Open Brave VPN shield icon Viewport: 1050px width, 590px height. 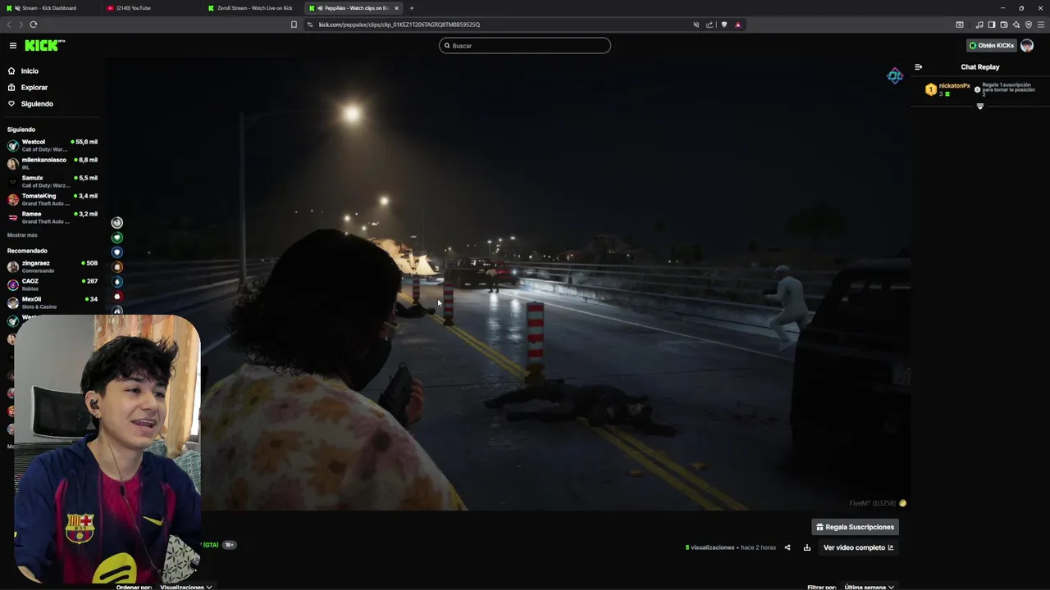[1029, 25]
